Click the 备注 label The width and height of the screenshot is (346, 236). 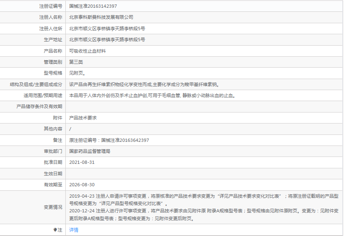pyautogui.click(x=58, y=140)
